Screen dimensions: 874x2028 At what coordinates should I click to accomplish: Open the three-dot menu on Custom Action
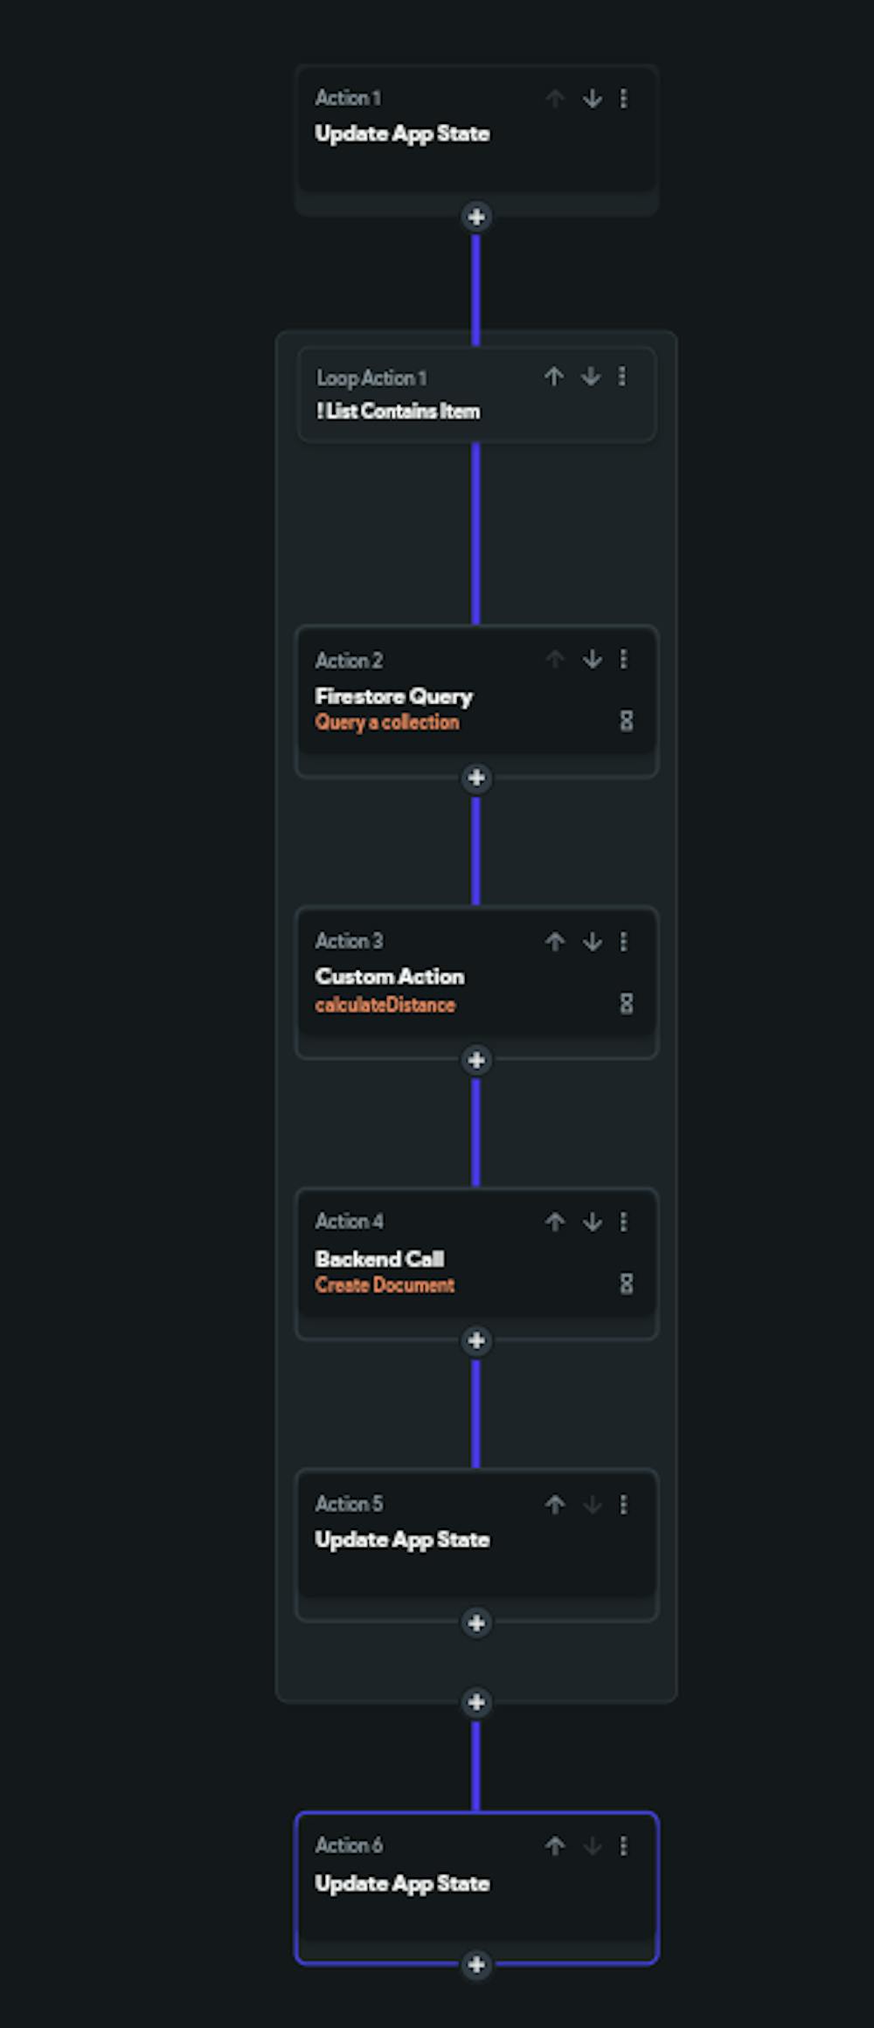pyautogui.click(x=623, y=942)
